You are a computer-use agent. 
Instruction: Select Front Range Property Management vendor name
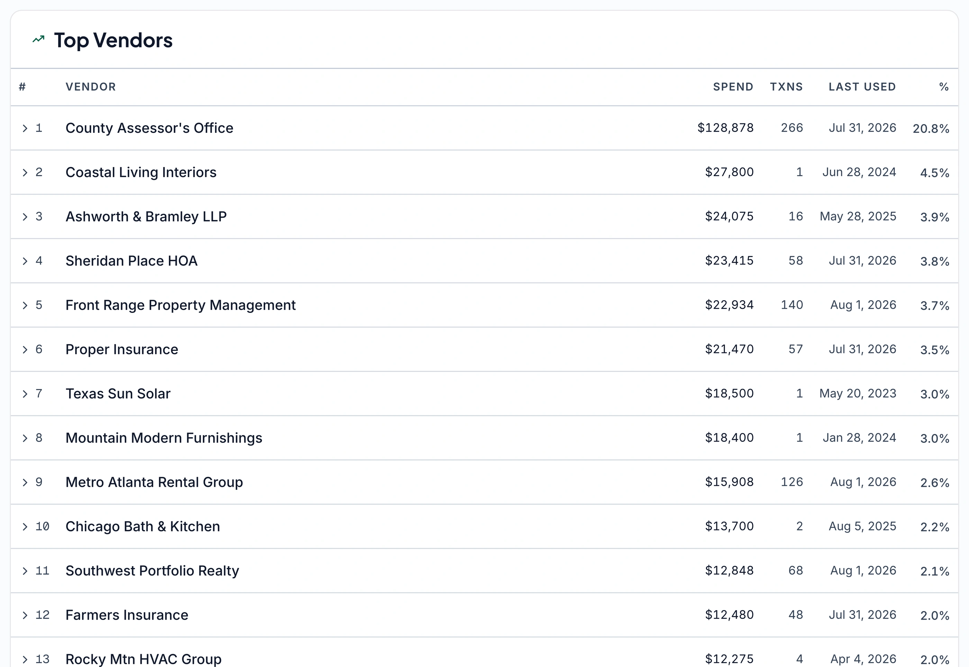pos(181,305)
